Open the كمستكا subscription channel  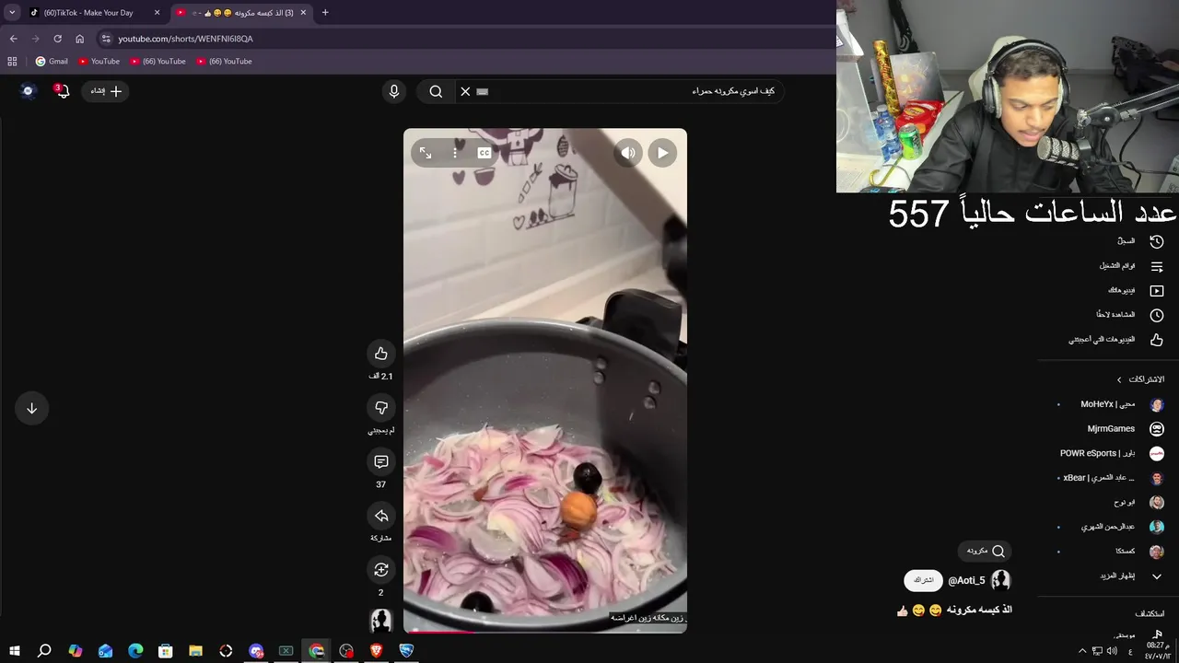coord(1108,552)
